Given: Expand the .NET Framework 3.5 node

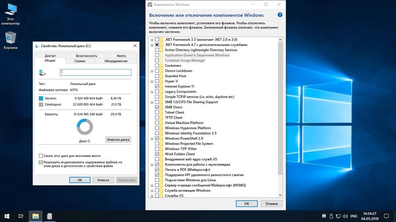Looking at the screenshot, I should tap(152, 40).
